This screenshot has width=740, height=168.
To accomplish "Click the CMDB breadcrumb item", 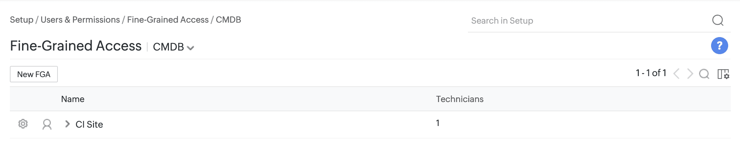I will coord(228,20).
